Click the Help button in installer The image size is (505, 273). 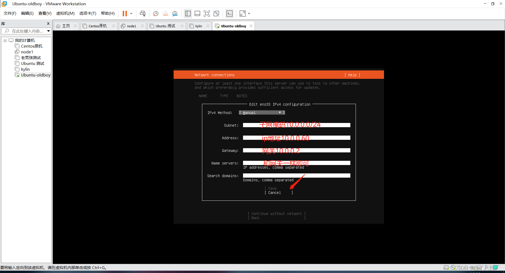pyautogui.click(x=352, y=75)
